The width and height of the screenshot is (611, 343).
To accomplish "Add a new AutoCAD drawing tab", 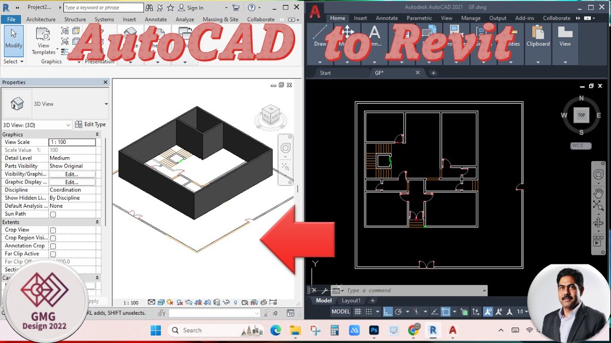I will click(x=433, y=73).
